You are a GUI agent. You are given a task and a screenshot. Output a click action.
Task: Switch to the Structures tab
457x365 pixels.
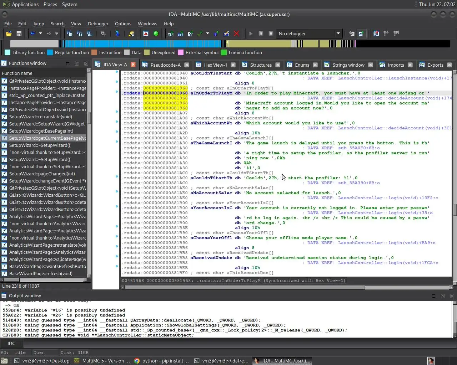click(x=261, y=65)
